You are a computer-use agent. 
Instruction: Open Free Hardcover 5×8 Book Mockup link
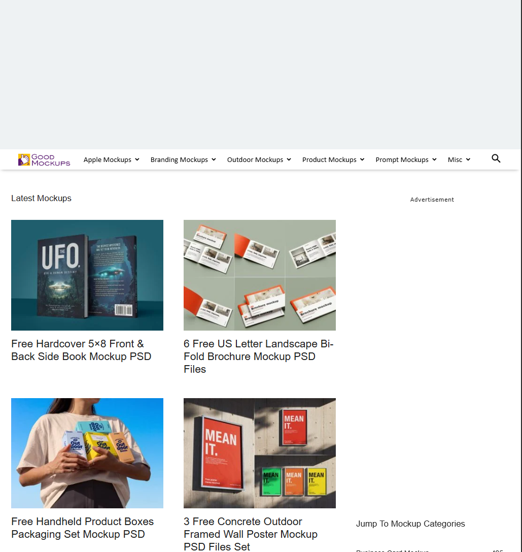click(x=81, y=350)
